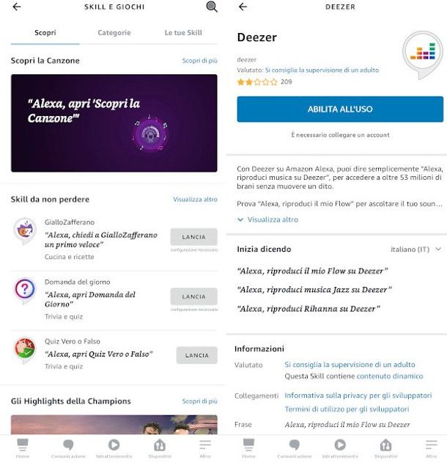Screen dimensions: 447x463
Task: Tap the ABILITA ALL'USO button
Action: point(340,109)
